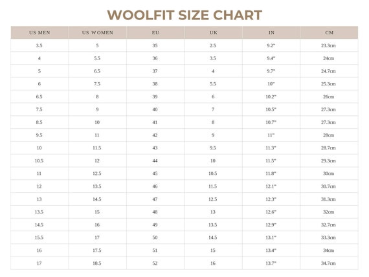Select the US WOMEN column header
Screen dimensions: 369x277
(97, 32)
